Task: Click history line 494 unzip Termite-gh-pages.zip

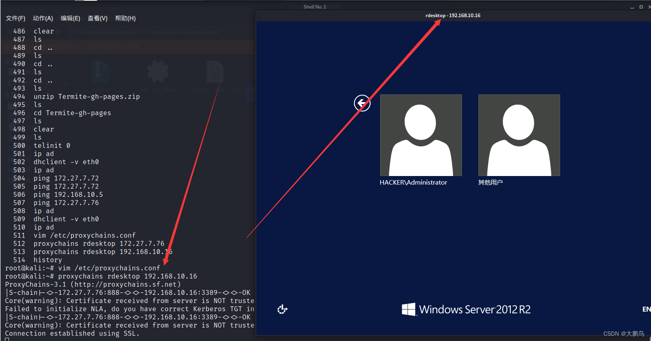Action: point(77,97)
